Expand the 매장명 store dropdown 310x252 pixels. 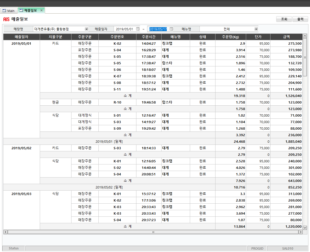[86, 29]
